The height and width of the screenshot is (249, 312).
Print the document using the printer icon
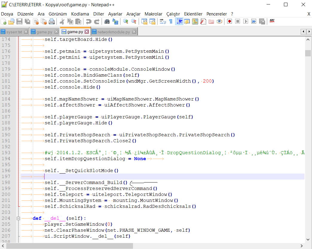tap(52, 21)
